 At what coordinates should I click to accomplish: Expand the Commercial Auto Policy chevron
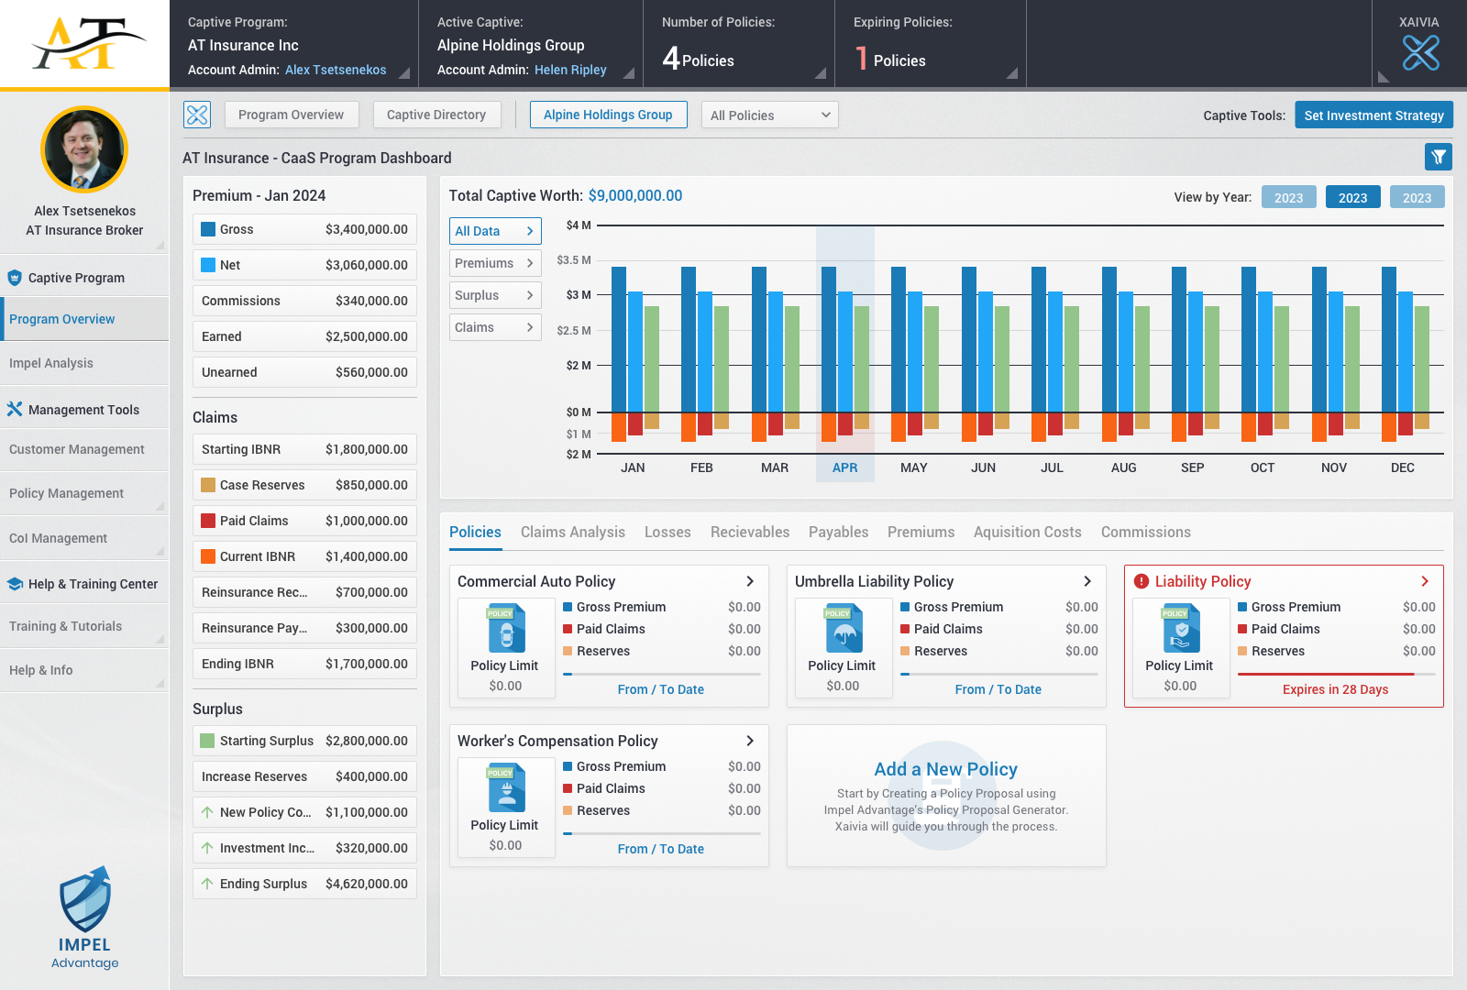click(750, 581)
